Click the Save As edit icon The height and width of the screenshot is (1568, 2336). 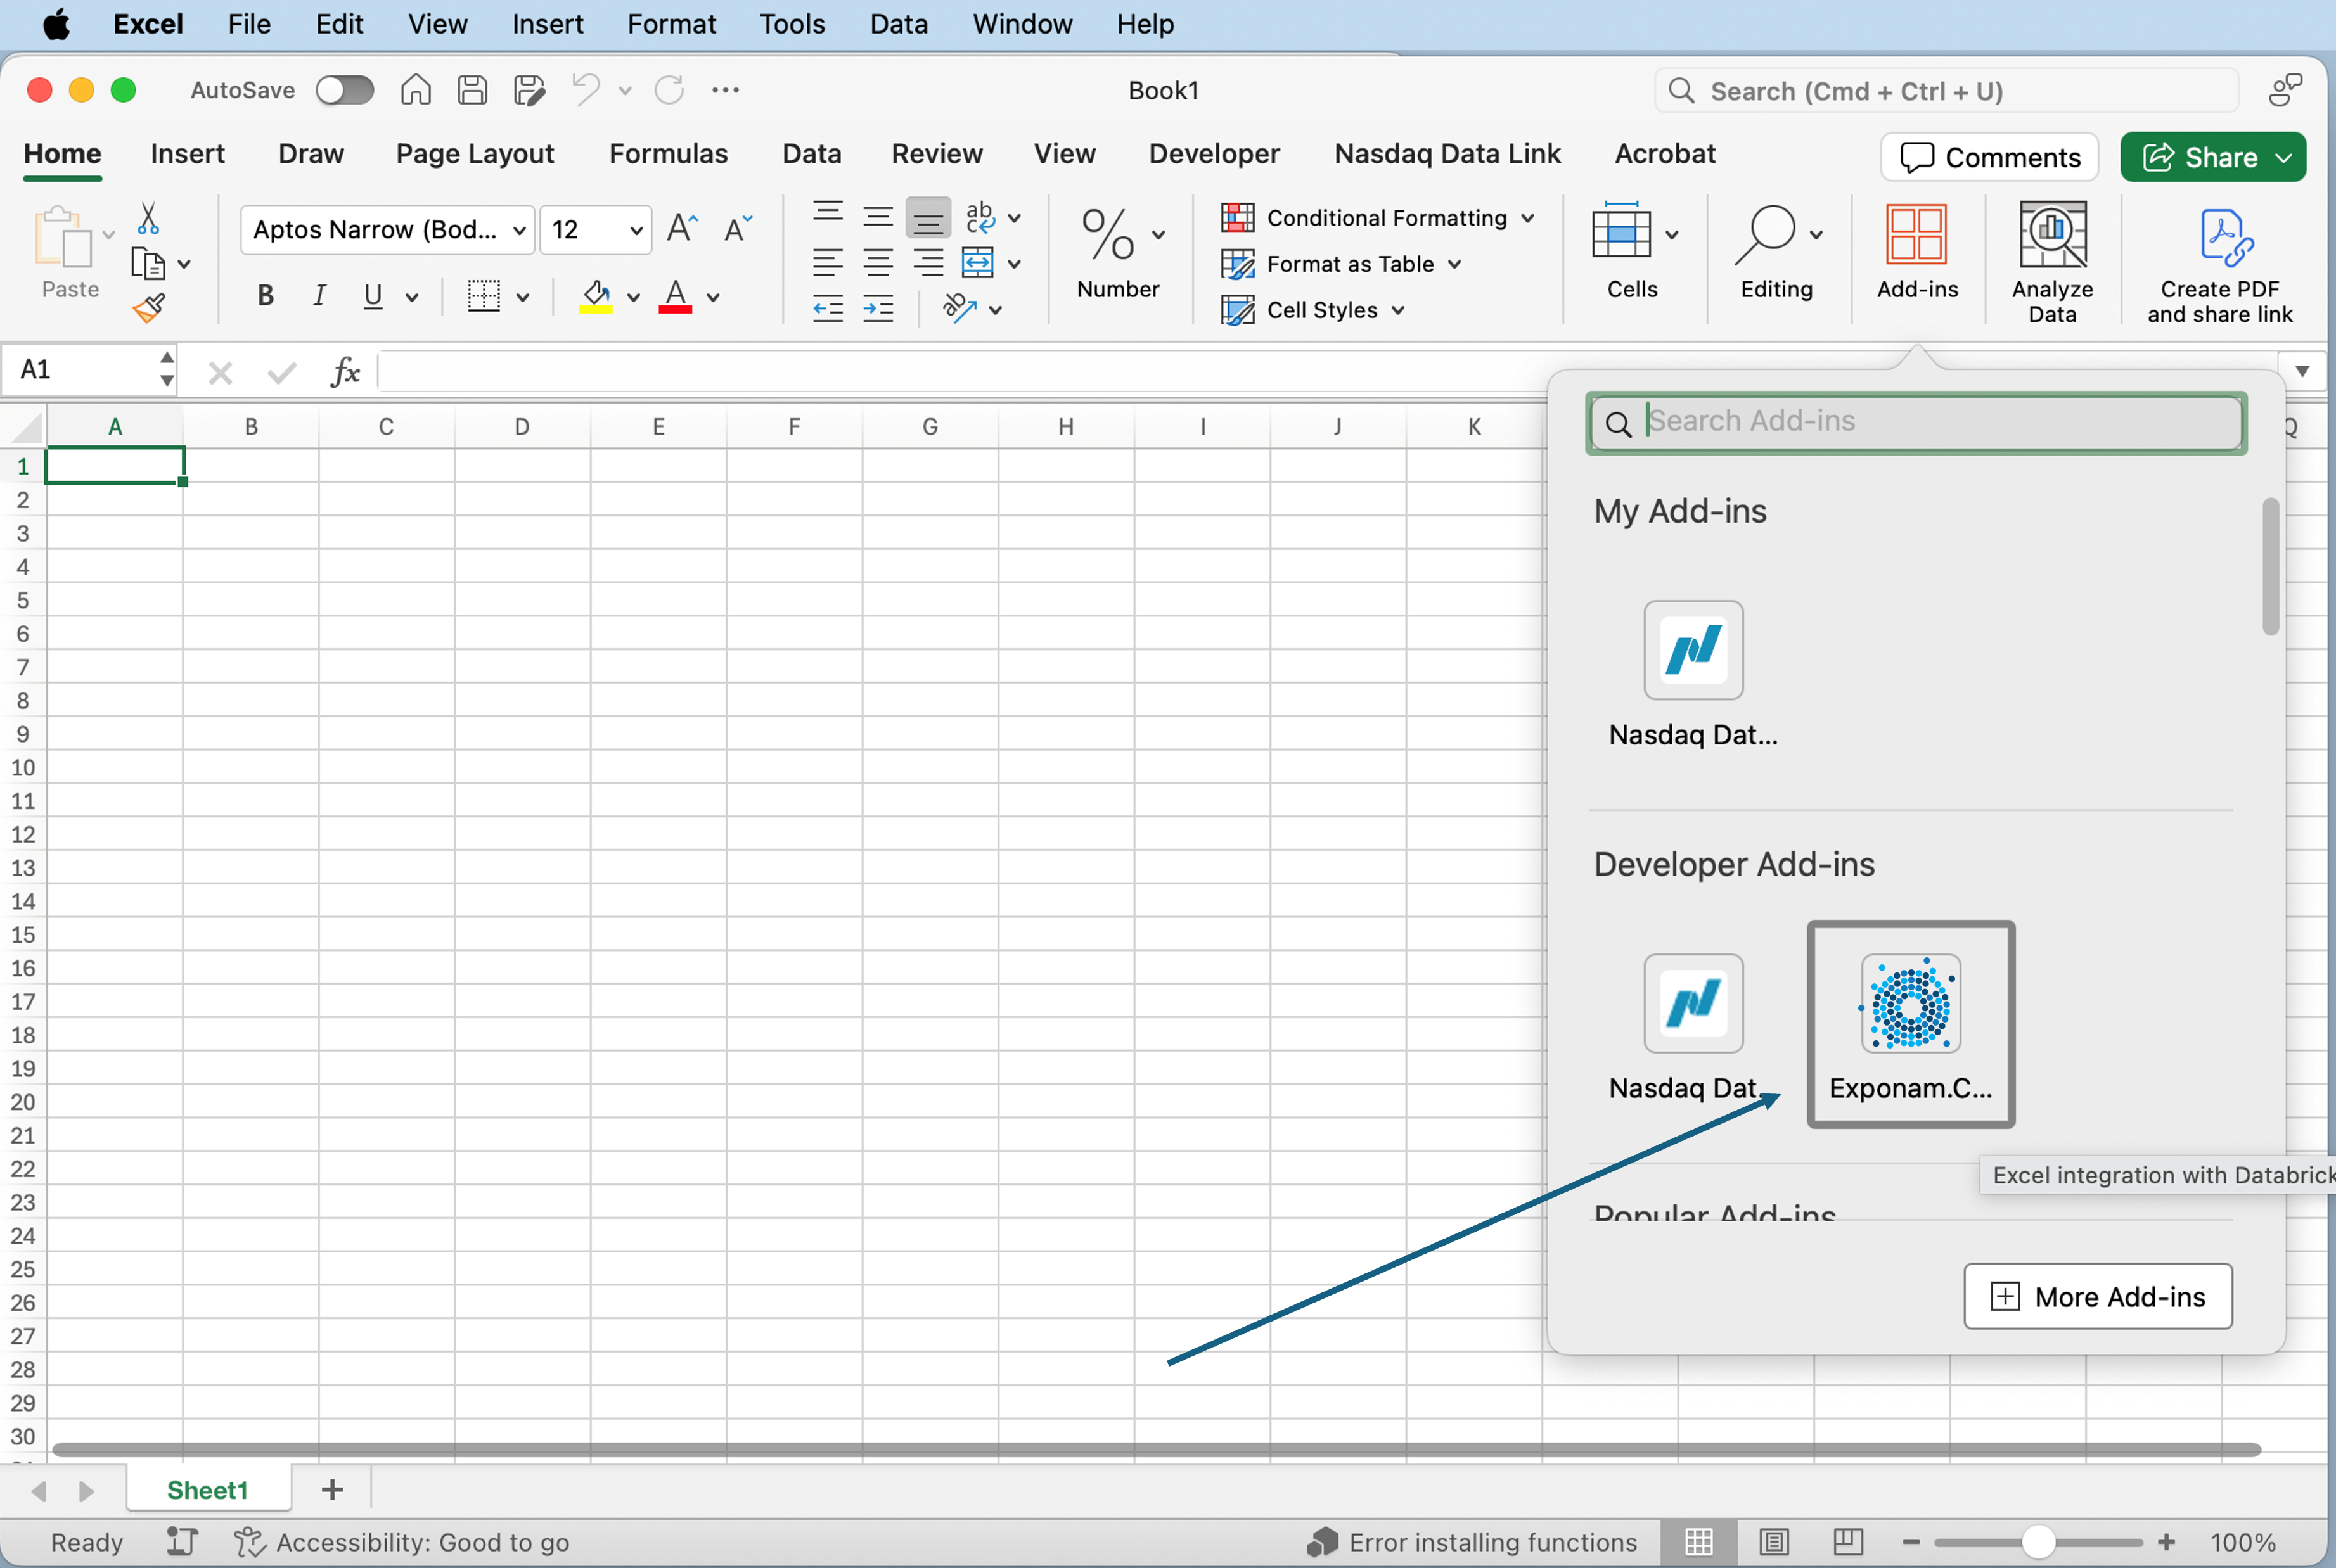[x=529, y=90]
